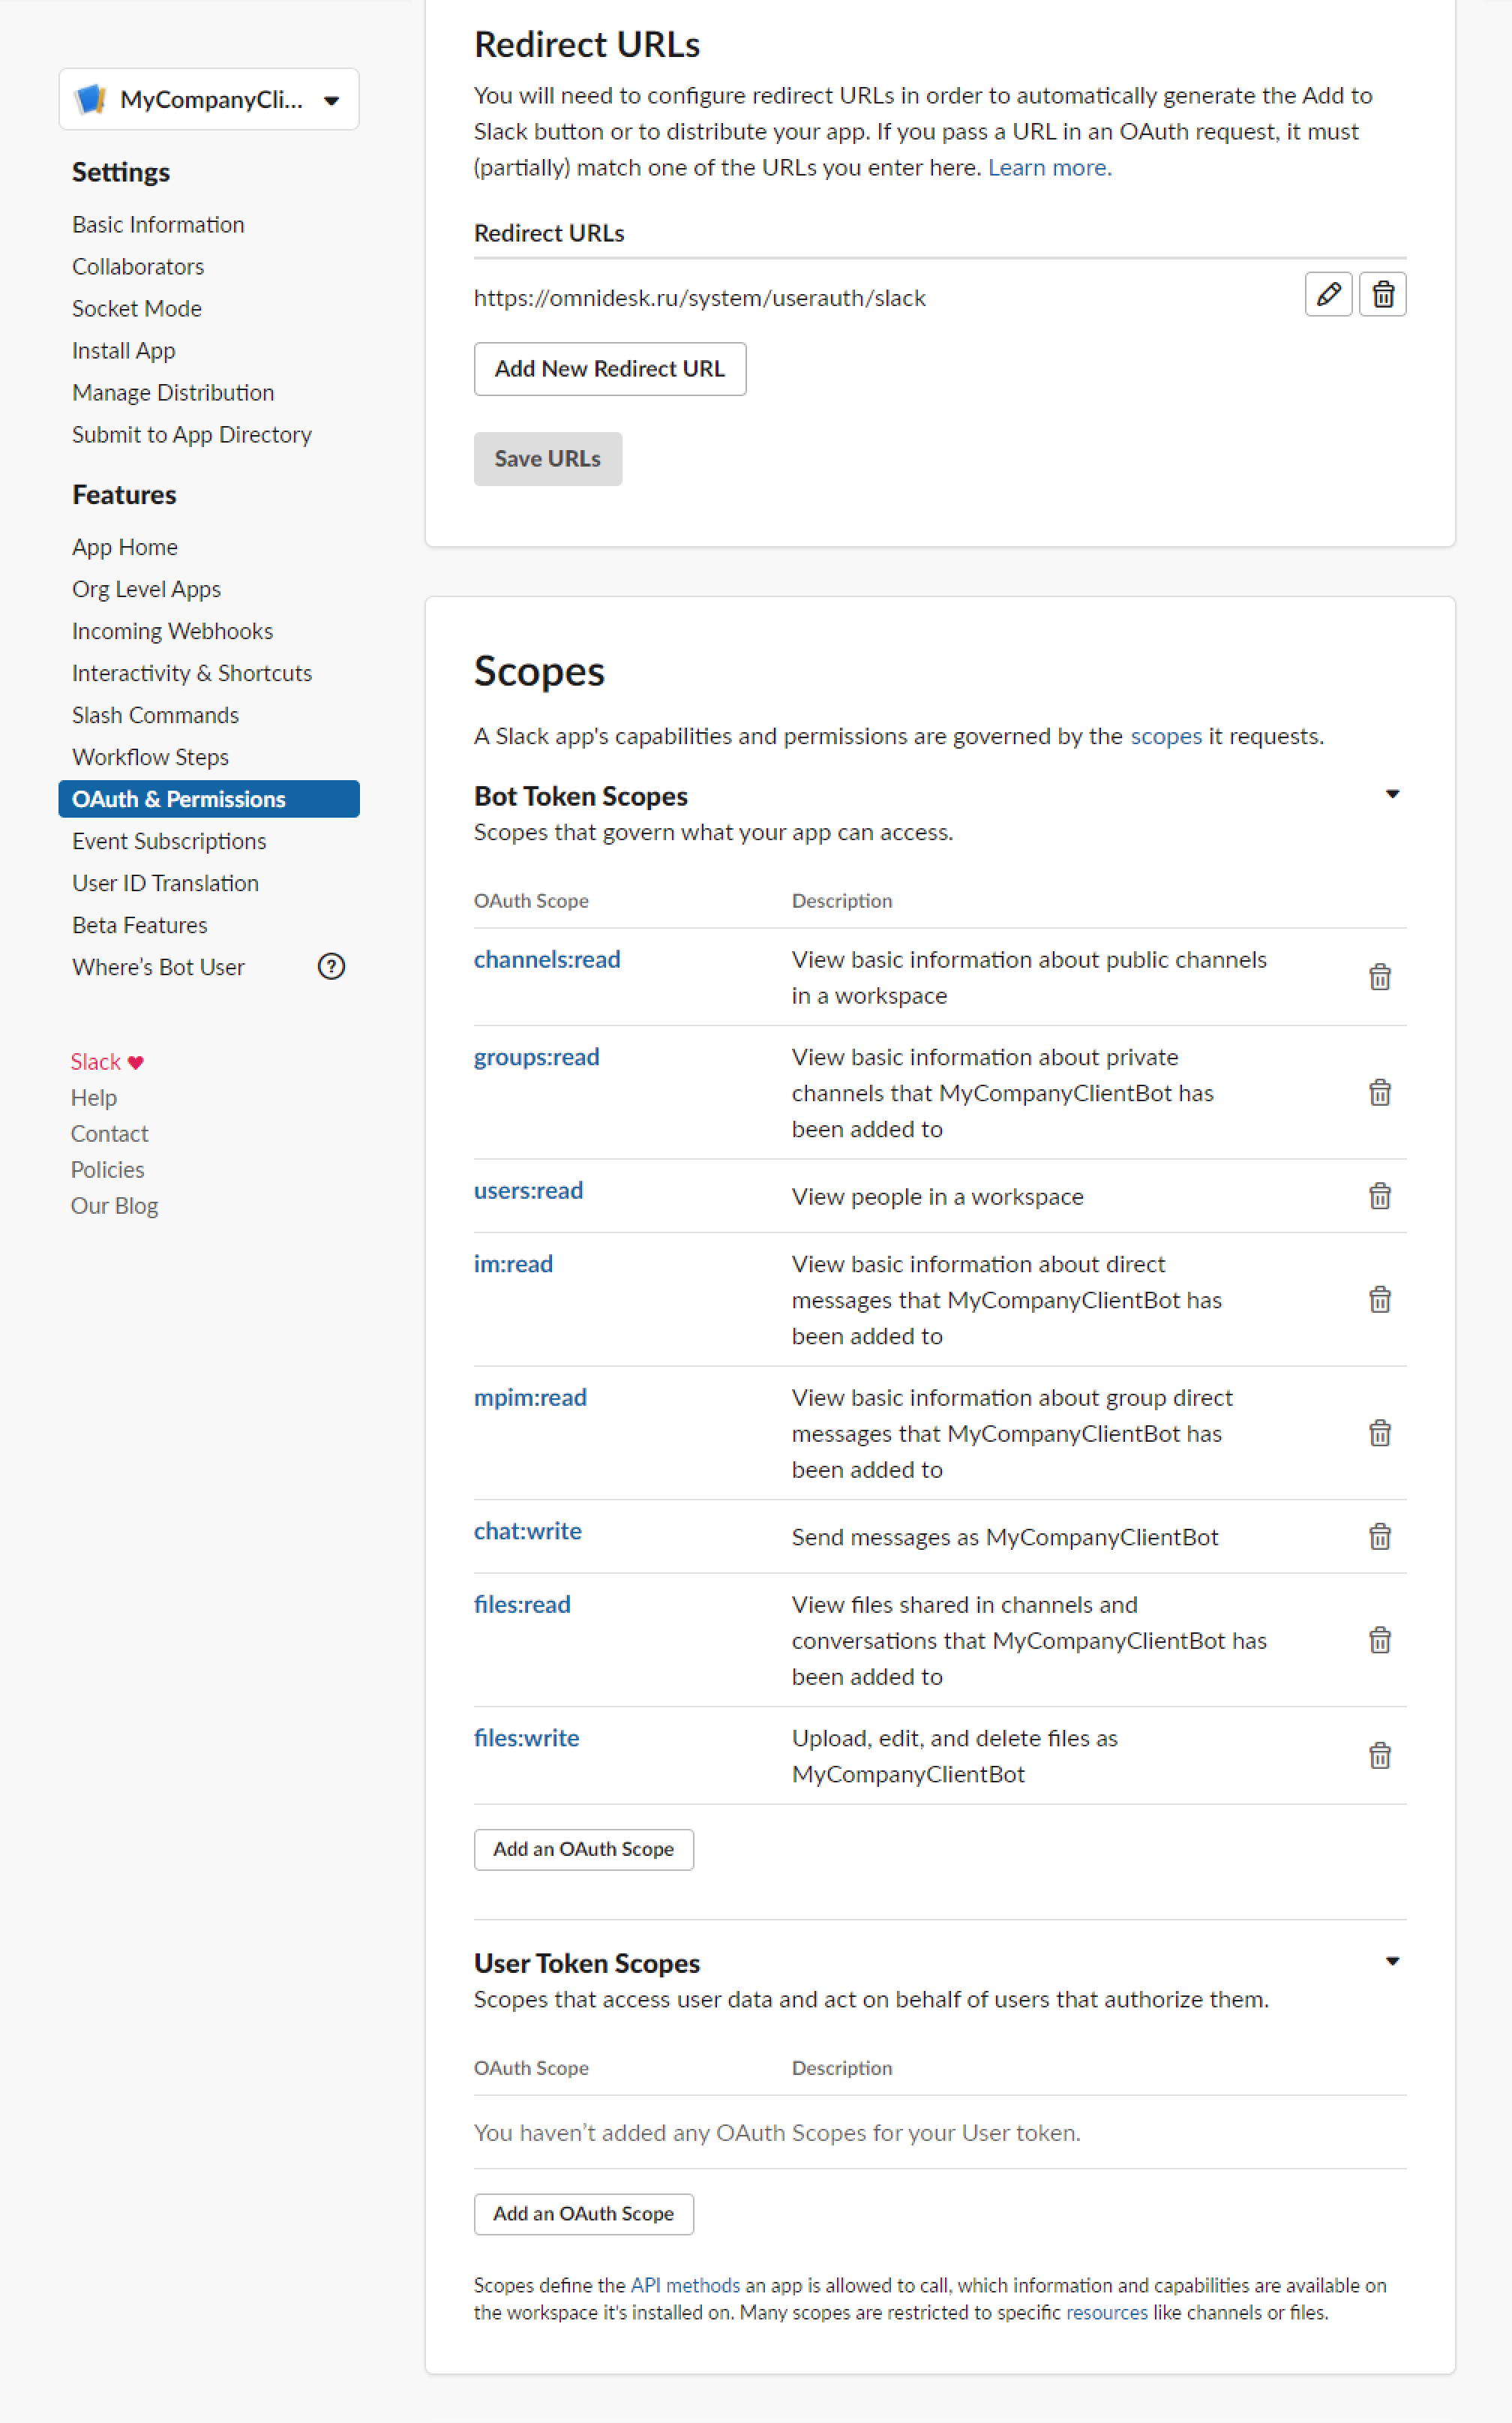Open Incoming Webhooks

click(172, 631)
